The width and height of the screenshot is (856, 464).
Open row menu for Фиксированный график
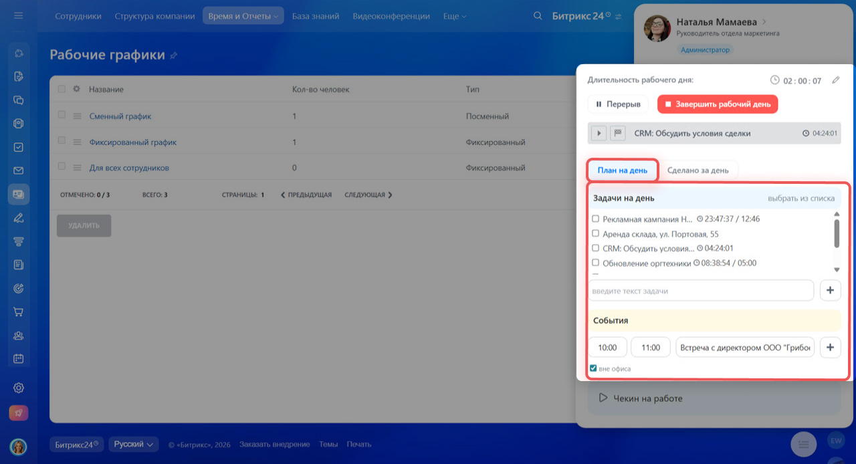point(77,142)
